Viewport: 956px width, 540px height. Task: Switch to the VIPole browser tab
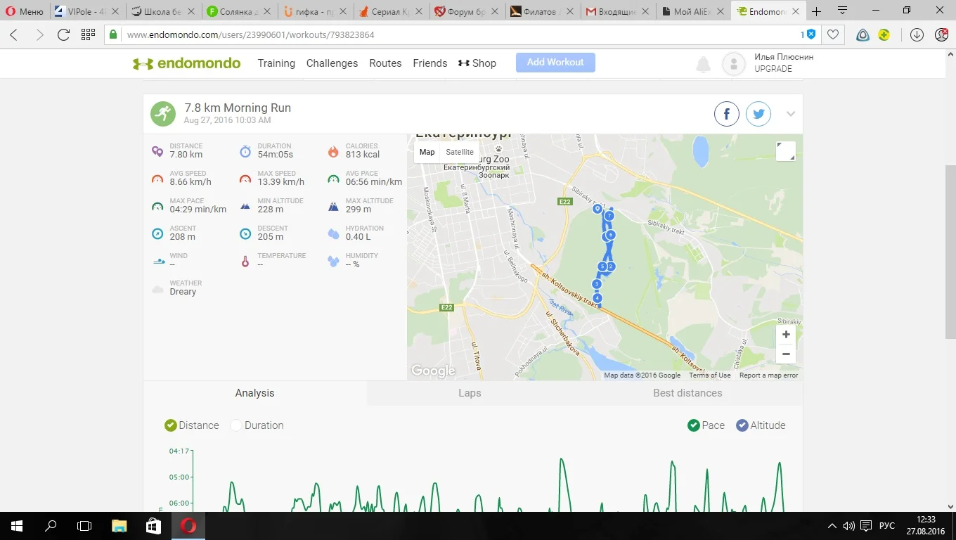tap(88, 11)
